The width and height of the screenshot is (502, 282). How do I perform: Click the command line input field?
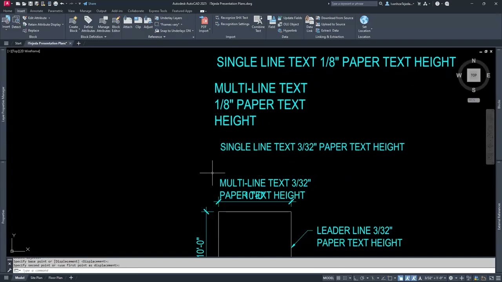click(x=255, y=271)
